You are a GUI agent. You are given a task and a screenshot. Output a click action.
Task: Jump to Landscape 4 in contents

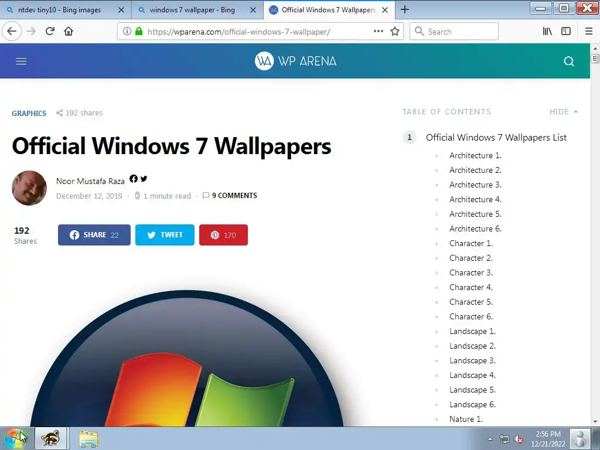473,376
